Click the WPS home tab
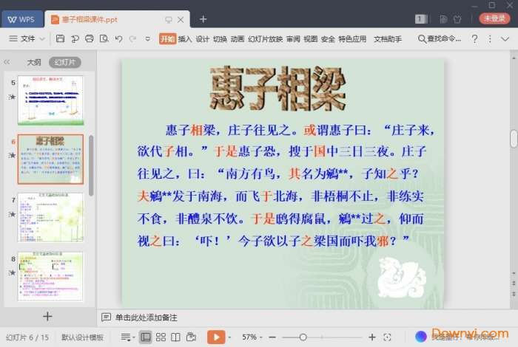518x347 pixels. pyautogui.click(x=22, y=19)
